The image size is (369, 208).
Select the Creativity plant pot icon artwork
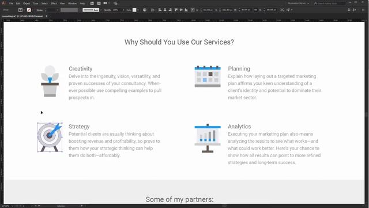point(50,81)
